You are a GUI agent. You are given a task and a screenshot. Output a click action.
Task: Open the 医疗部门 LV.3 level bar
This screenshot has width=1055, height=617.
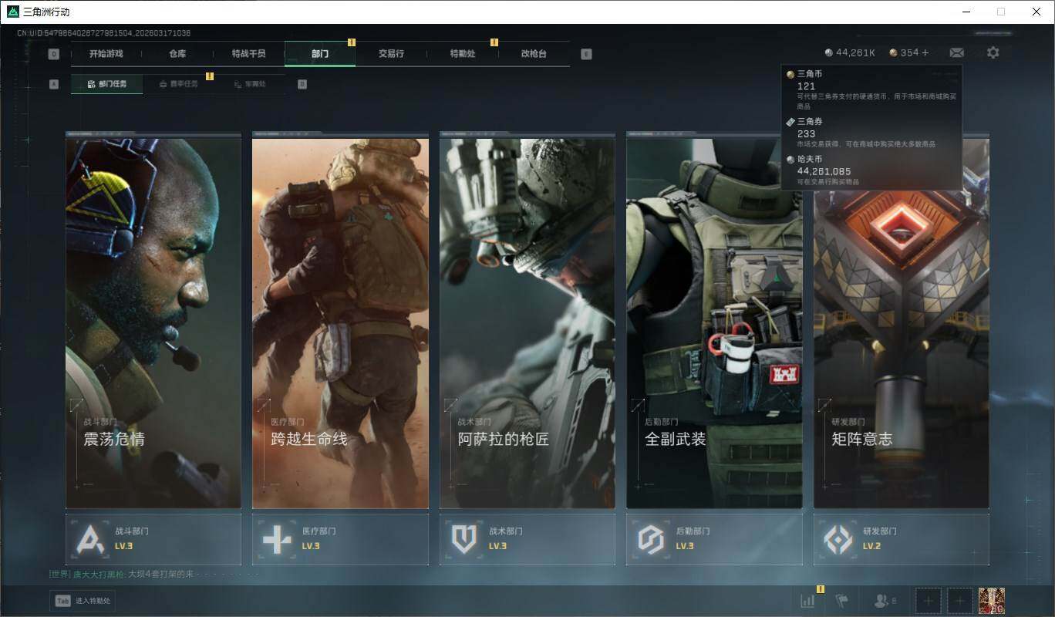click(340, 539)
